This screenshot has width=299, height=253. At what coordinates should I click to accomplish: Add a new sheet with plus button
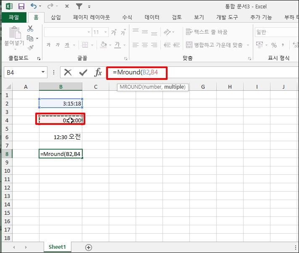pos(89,248)
